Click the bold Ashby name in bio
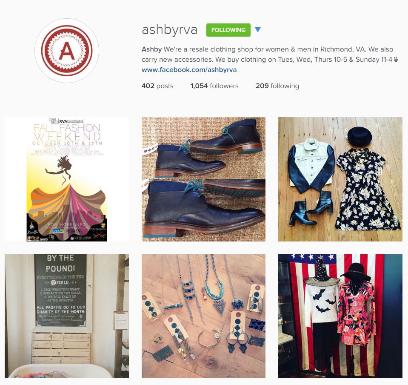Viewport: 408px width, 385px height. (x=152, y=49)
